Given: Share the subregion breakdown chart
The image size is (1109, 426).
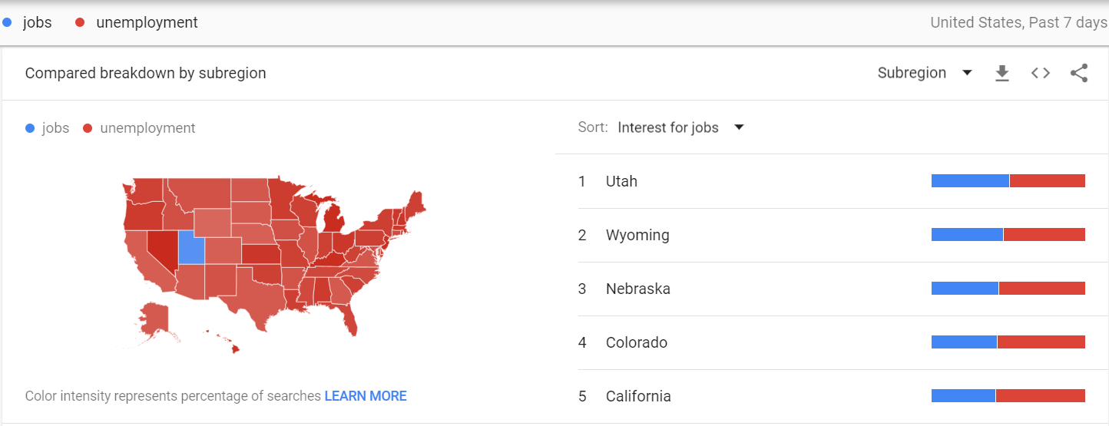Looking at the screenshot, I should tap(1079, 73).
